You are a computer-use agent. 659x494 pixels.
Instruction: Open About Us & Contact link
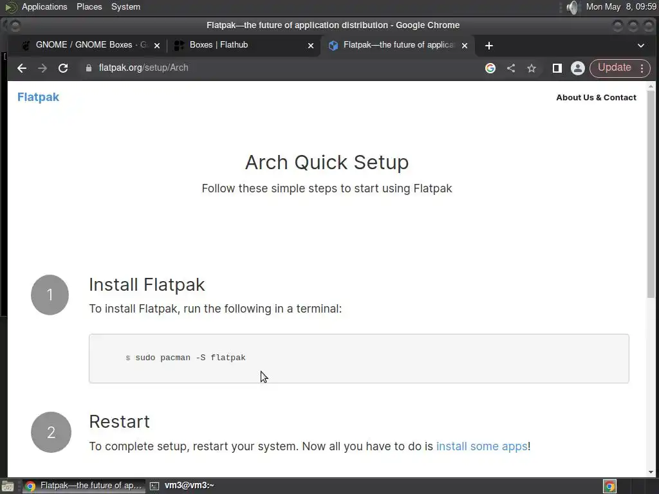click(596, 98)
